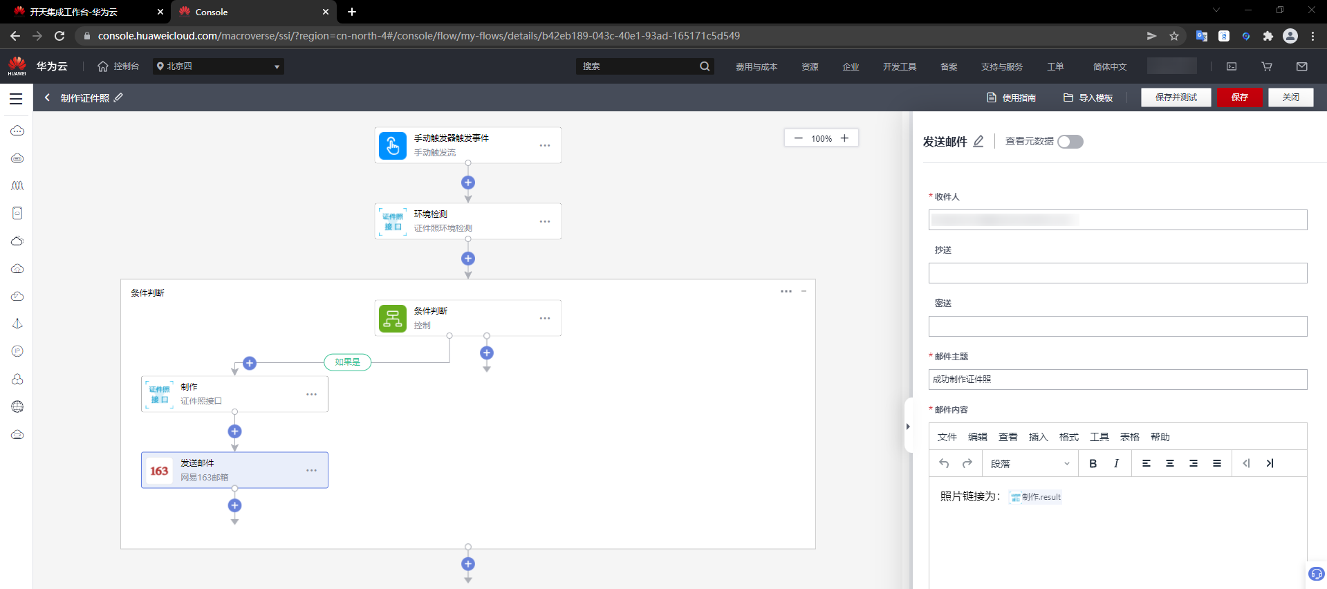Open the 编辑 menu in email editor
Screen dimensions: 1327x589
click(x=978, y=437)
